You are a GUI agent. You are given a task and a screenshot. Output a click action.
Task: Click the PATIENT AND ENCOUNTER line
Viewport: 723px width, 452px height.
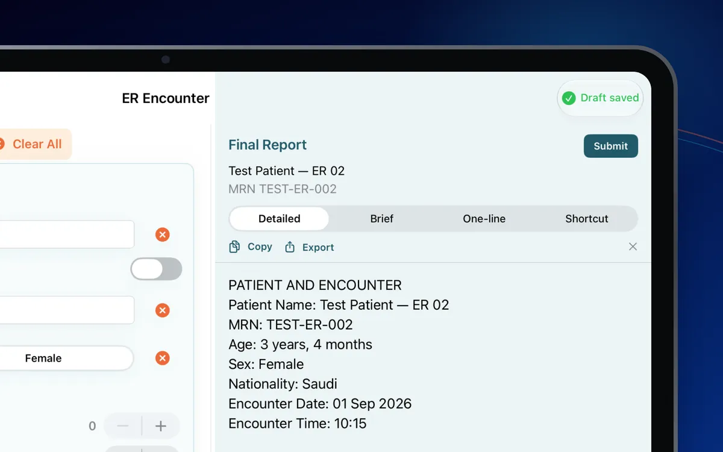(x=315, y=285)
